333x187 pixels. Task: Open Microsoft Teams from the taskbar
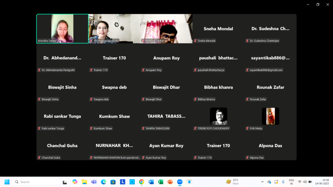tap(94, 182)
